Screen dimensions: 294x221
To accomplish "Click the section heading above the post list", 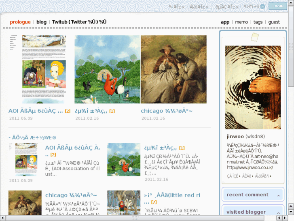I will (x=32, y=138).
